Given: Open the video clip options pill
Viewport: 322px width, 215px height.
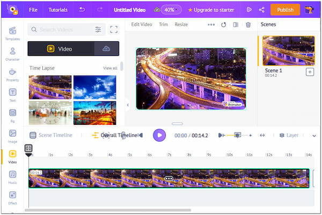Looking at the screenshot, I should pos(169,179).
